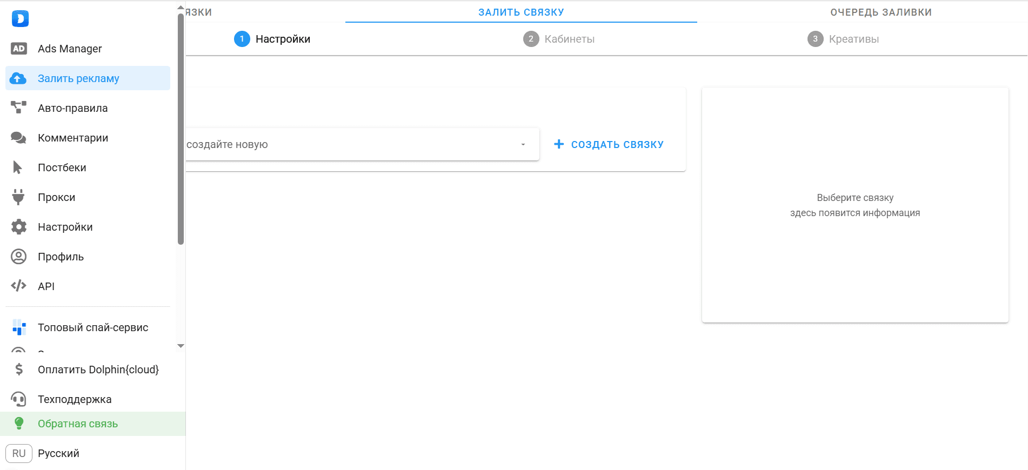This screenshot has height=470, width=1028.
Task: Switch to Очередь заливки tab
Action: 880,12
